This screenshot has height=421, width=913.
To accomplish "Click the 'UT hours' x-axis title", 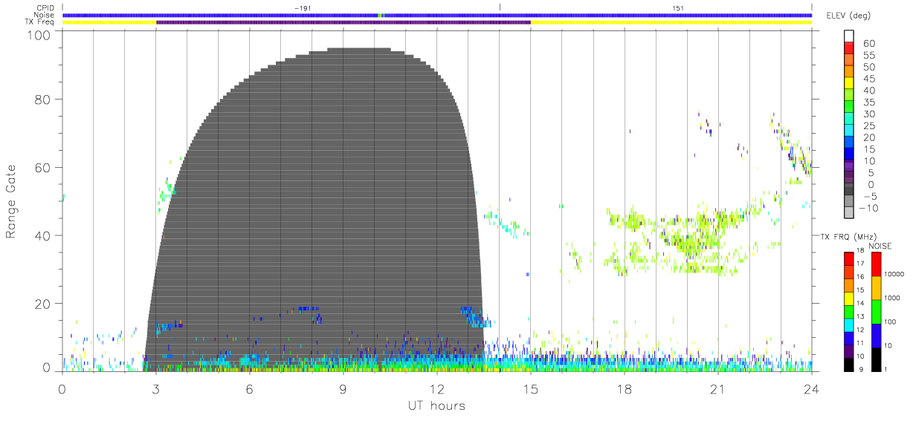I will click(x=436, y=406).
